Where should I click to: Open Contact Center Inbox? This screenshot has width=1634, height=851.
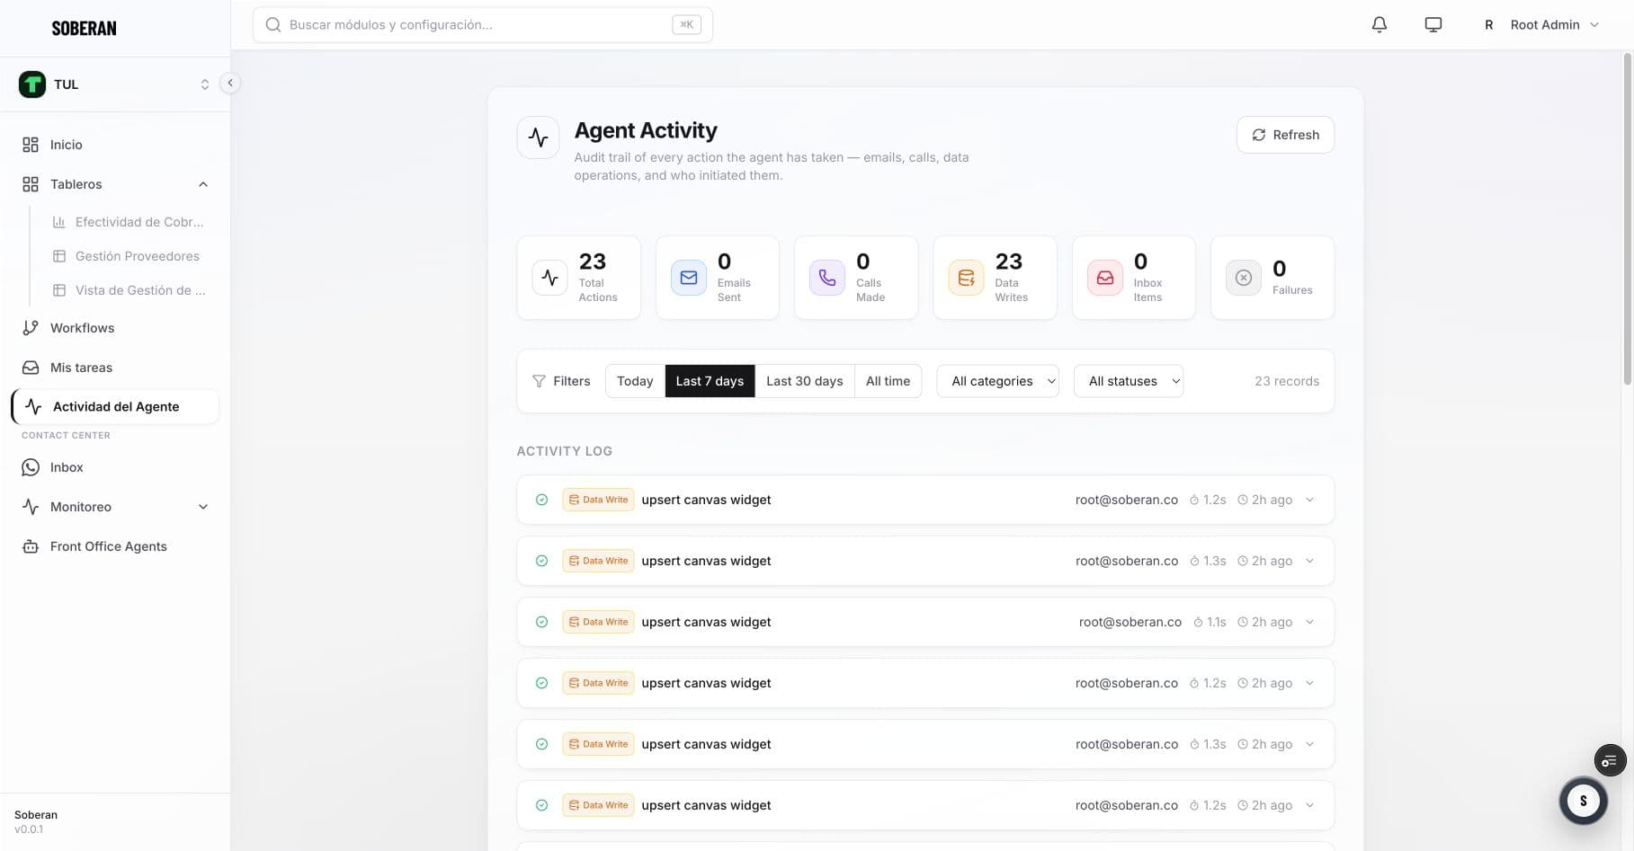[115, 467]
